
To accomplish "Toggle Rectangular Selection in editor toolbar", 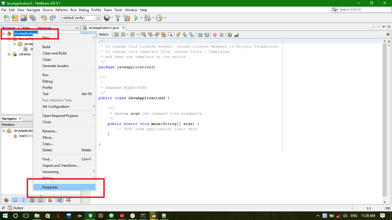I will click(x=170, y=35).
